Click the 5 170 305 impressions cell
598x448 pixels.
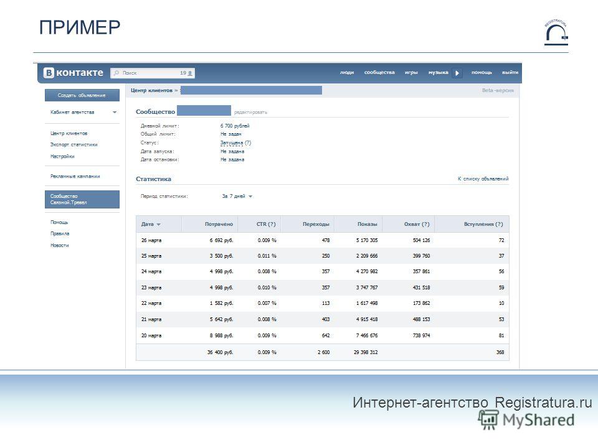[367, 240]
